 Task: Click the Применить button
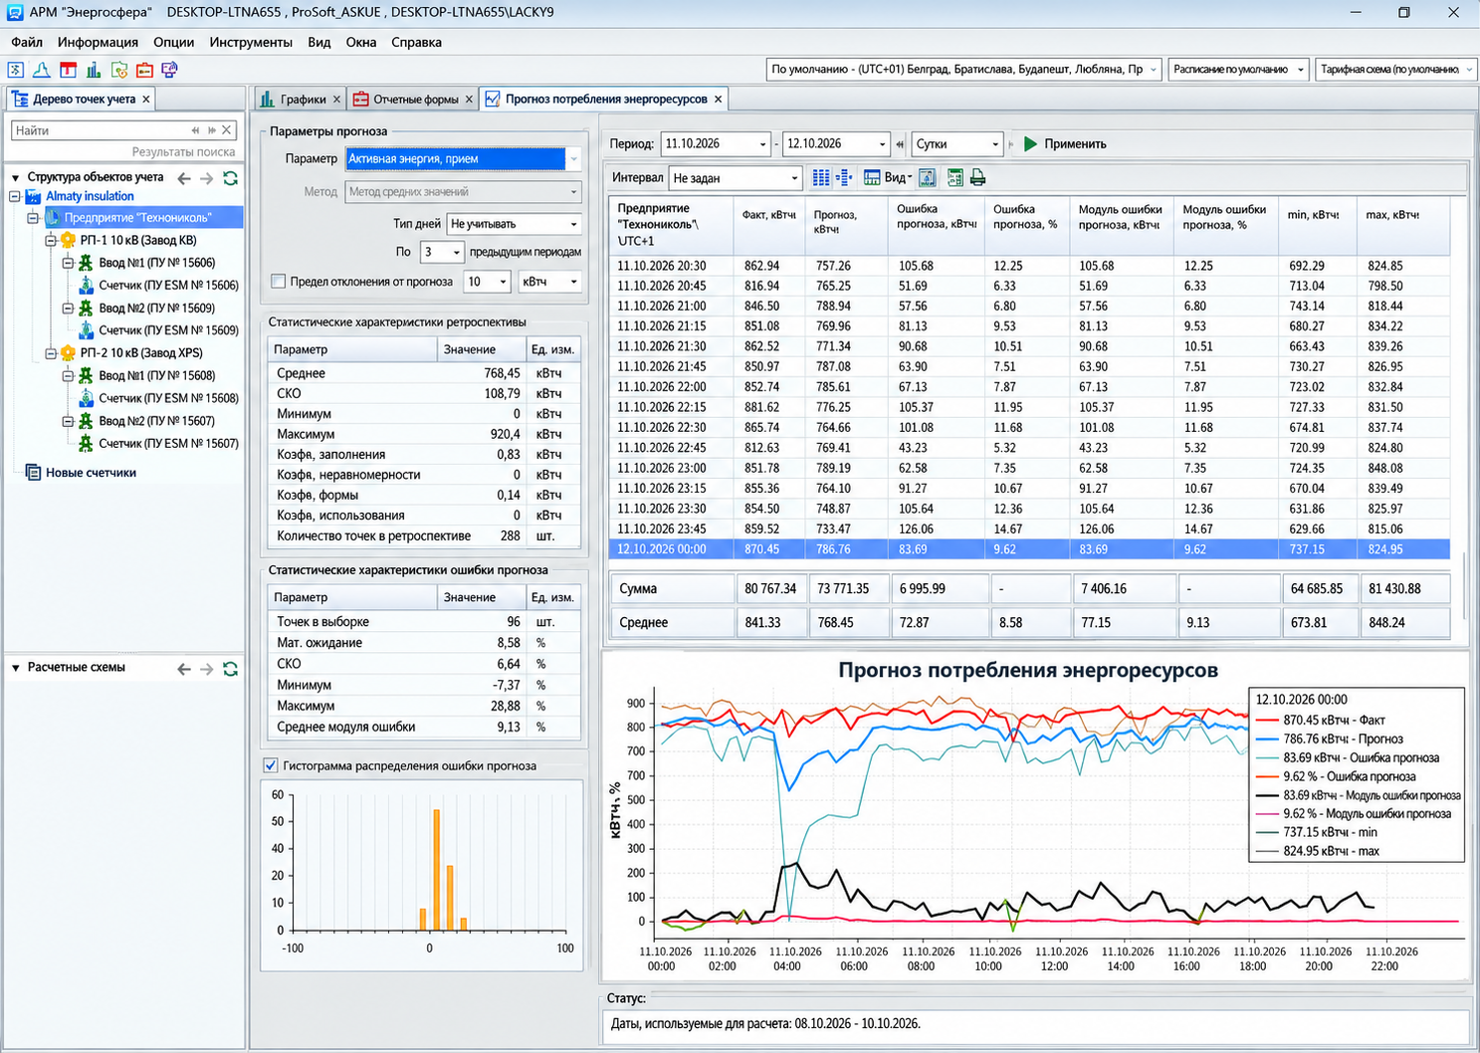[x=1065, y=144]
